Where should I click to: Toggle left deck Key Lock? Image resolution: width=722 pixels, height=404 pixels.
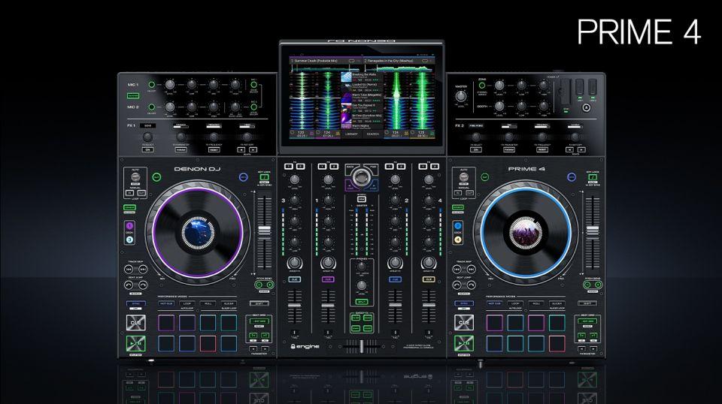tap(264, 177)
